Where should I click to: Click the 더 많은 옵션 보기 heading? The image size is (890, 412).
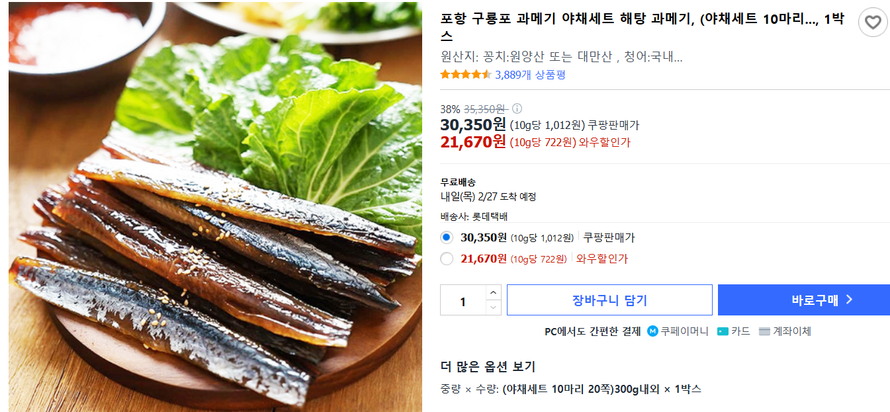tap(488, 366)
